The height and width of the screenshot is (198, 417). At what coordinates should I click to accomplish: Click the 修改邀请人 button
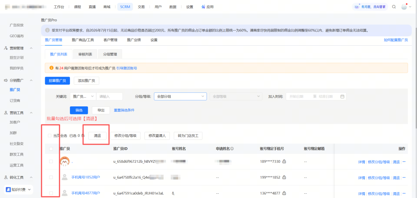pos(157,136)
